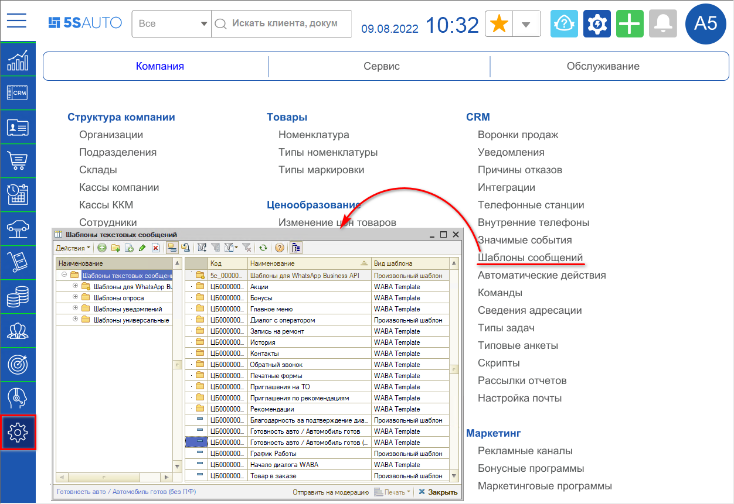Click the refresh icon in dialog toolbar

point(263,248)
